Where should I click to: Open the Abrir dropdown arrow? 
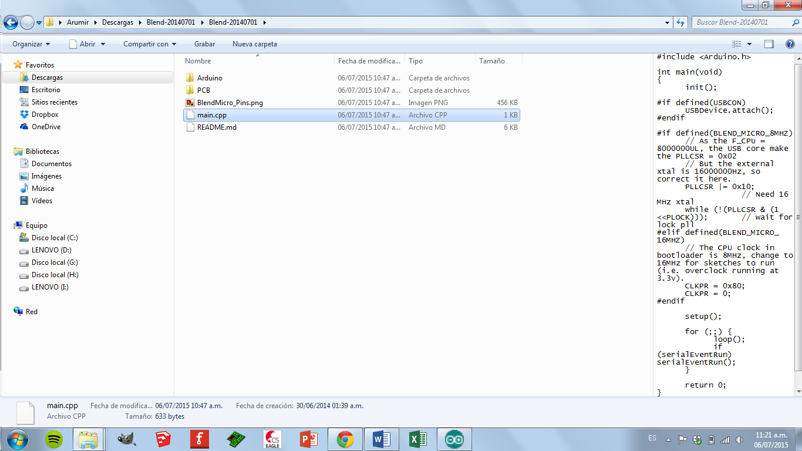(103, 44)
